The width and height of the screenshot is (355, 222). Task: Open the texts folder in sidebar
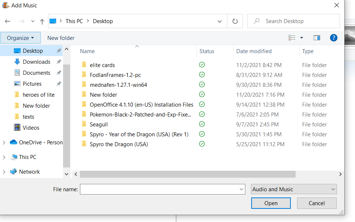[x=32, y=116]
